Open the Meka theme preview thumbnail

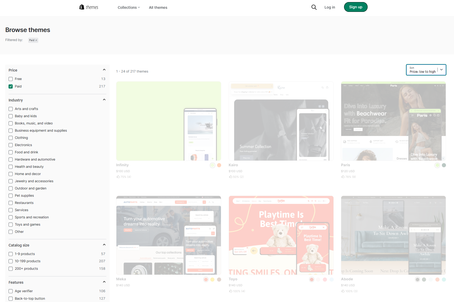[x=168, y=235]
